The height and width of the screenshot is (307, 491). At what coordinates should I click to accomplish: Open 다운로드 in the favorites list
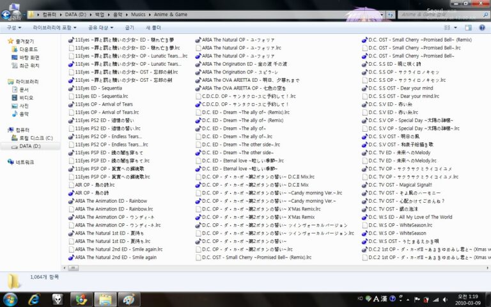[x=29, y=49]
